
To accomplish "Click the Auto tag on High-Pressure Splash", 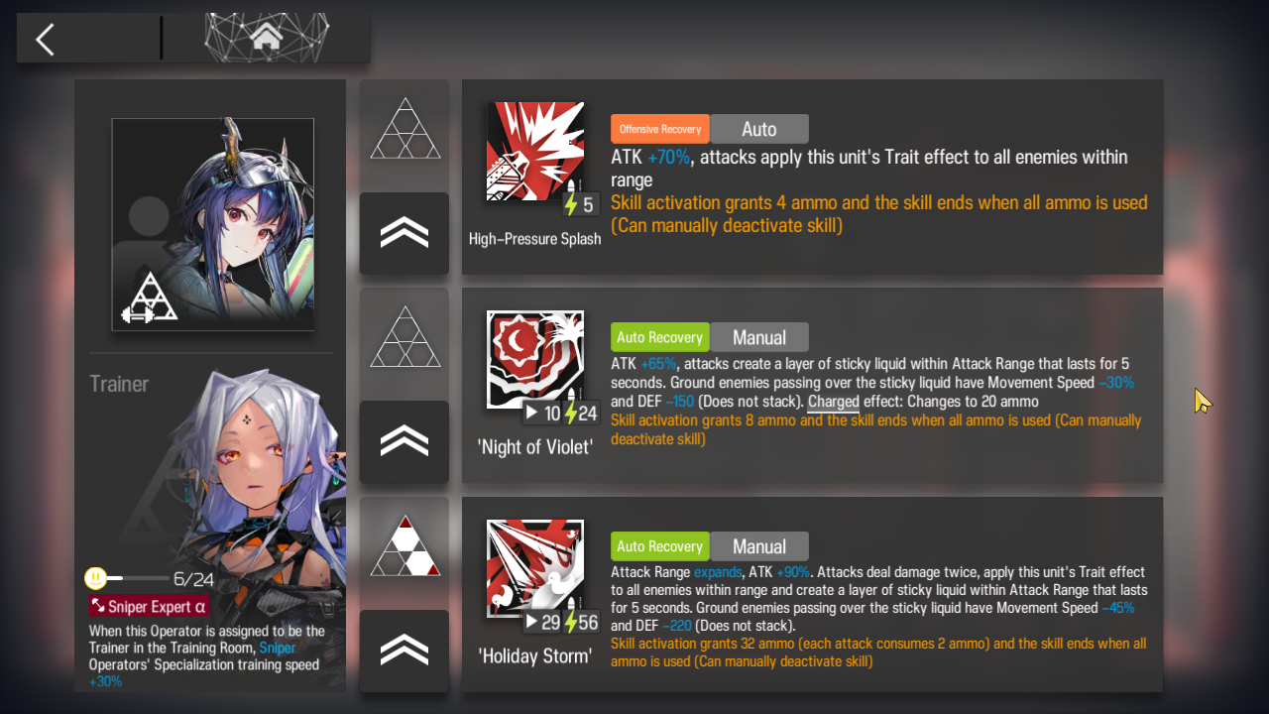I will coord(759,129).
